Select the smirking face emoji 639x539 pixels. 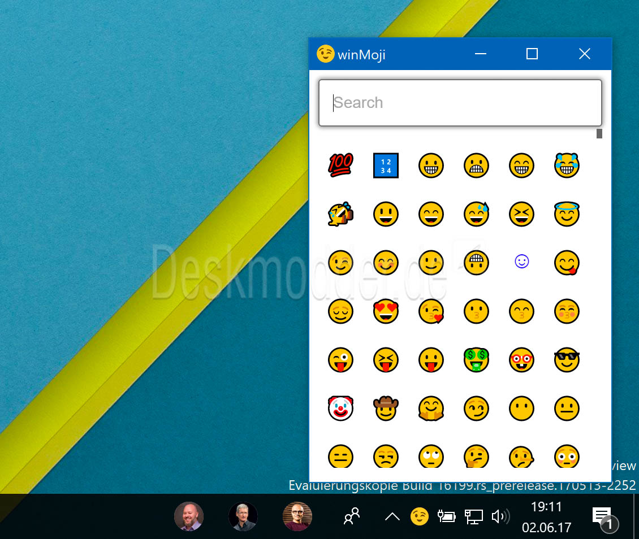coord(476,408)
